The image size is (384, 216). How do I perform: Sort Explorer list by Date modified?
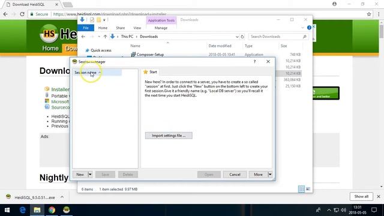[x=220, y=46]
